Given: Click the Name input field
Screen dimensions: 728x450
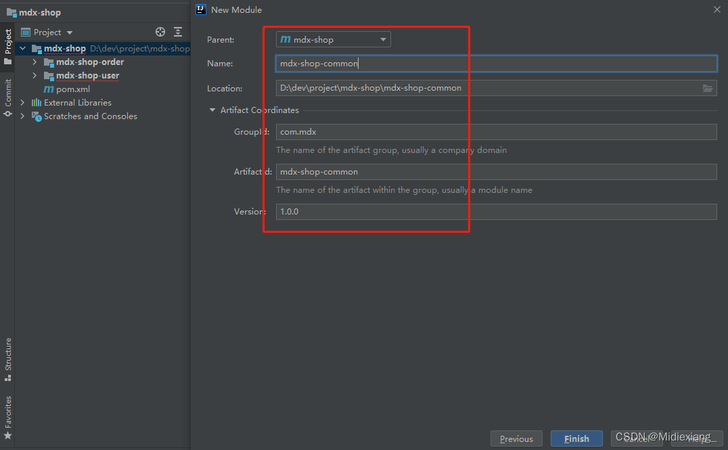Looking at the screenshot, I should 497,64.
